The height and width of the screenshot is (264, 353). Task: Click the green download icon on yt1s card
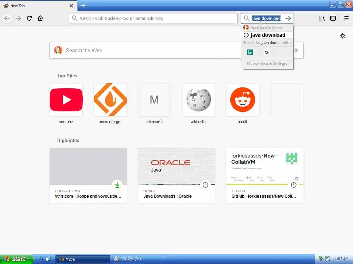tap(117, 185)
